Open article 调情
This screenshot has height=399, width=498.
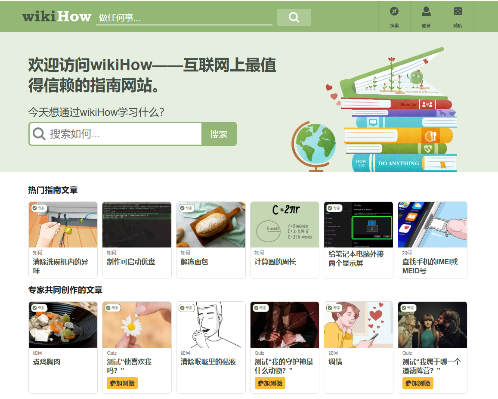(335, 362)
